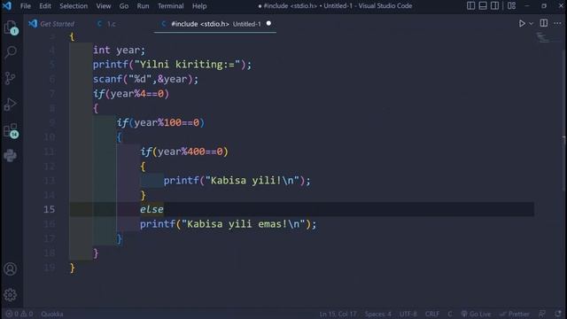
Task: Split the editor to the right
Action: [x=543, y=23]
